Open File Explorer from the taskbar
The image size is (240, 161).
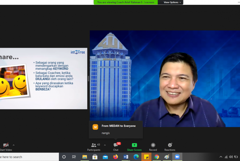85,157
